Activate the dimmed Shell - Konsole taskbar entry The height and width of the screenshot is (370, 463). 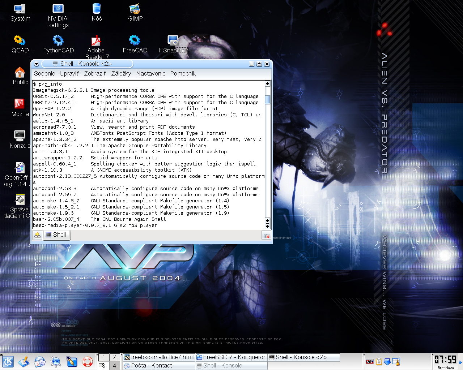(231, 366)
